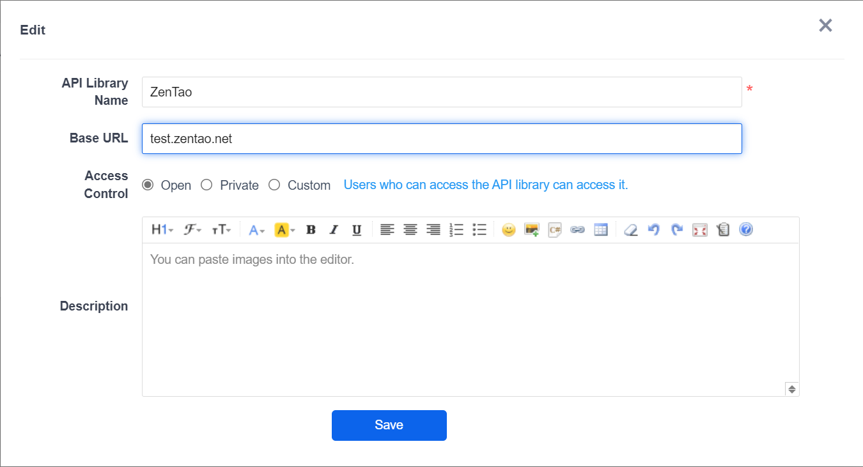Screen dimensions: 863x467
Task: Select the Private access control option
Action: [206, 185]
